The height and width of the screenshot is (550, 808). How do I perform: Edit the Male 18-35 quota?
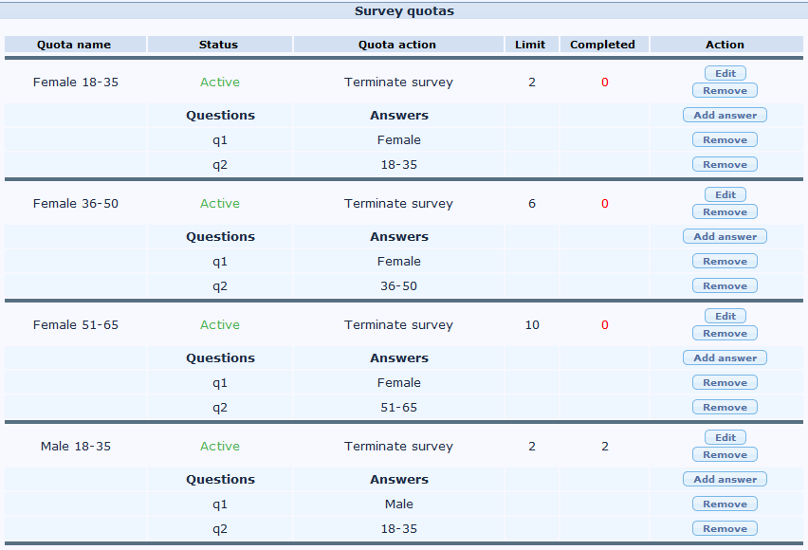pyautogui.click(x=725, y=437)
